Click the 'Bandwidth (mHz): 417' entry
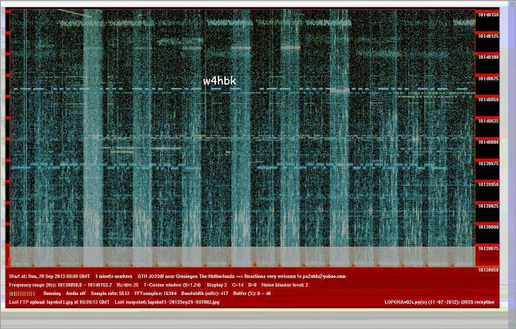This screenshot has width=516, height=329. tap(205, 294)
